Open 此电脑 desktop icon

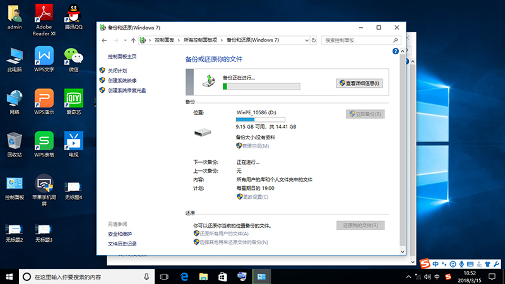click(15, 59)
